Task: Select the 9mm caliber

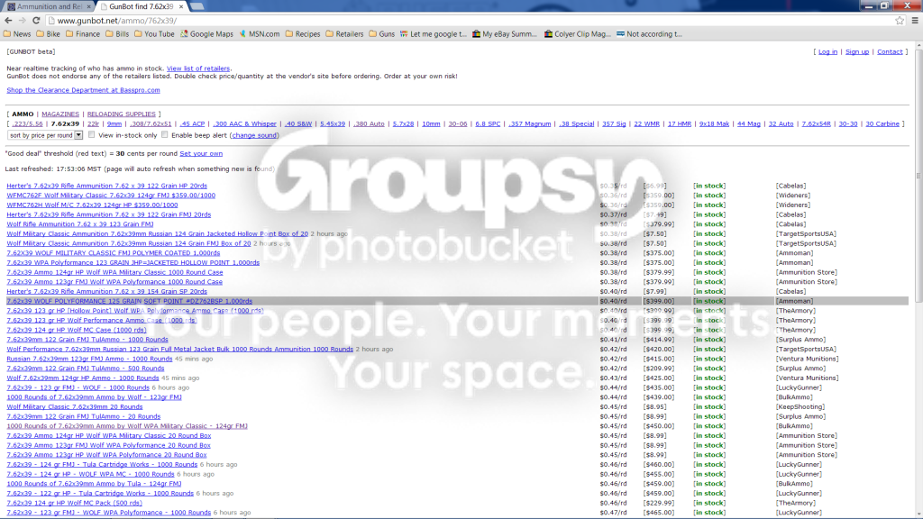Action: 114,124
